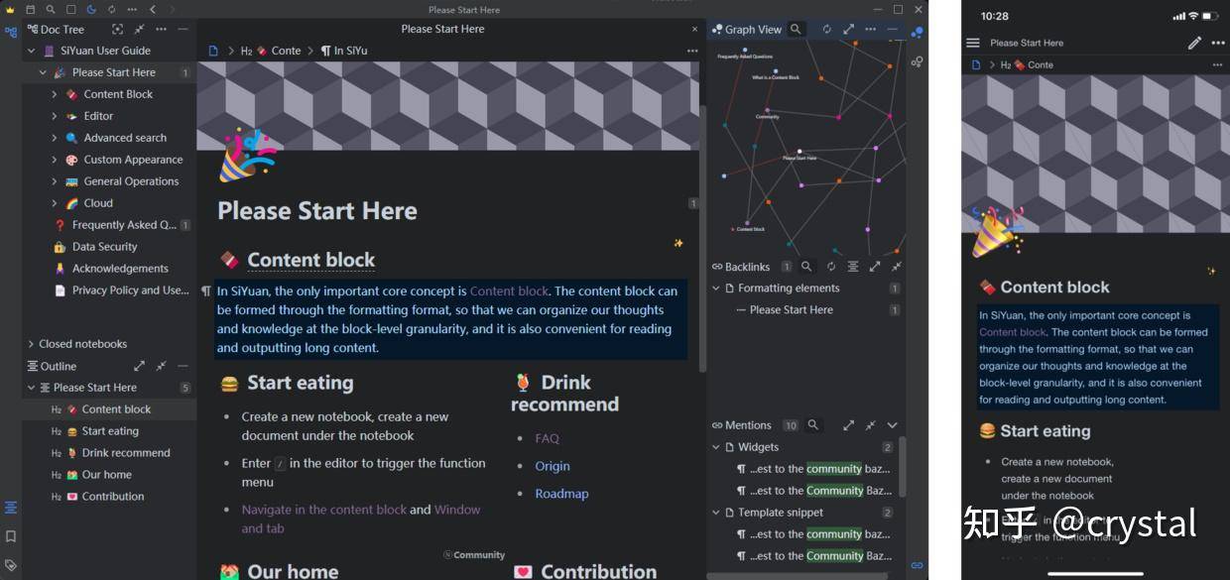Open the Origin link
The width and height of the screenshot is (1230, 580).
[553, 466]
